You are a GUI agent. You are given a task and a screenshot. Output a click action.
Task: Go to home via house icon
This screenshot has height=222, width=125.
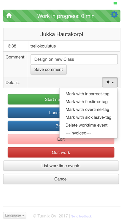(x=9, y=16)
